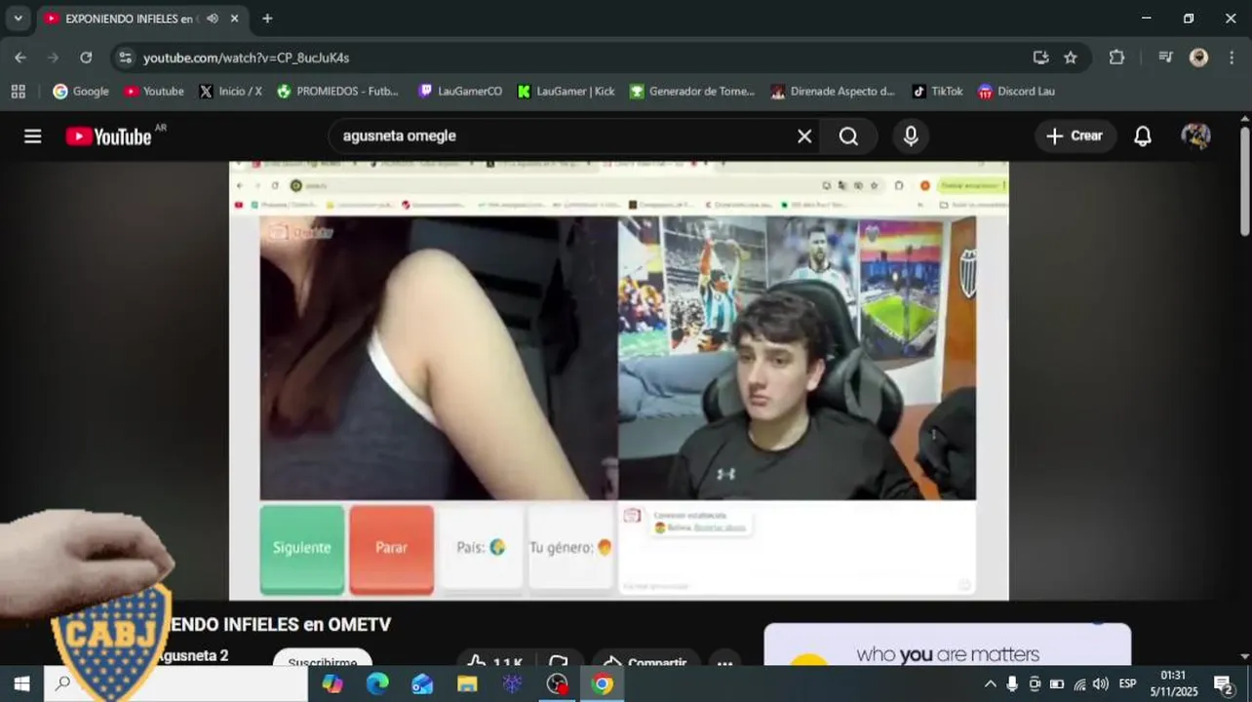
Task: Launch Microsoft Edge from the taskbar
Action: coord(377,683)
